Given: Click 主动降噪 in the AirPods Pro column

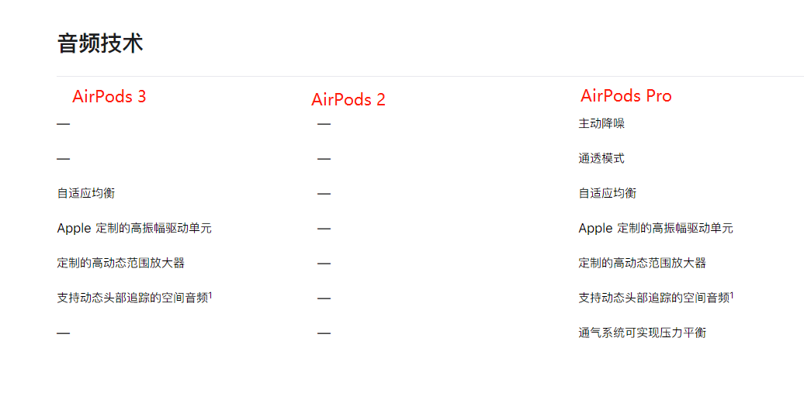Looking at the screenshot, I should coord(601,124).
